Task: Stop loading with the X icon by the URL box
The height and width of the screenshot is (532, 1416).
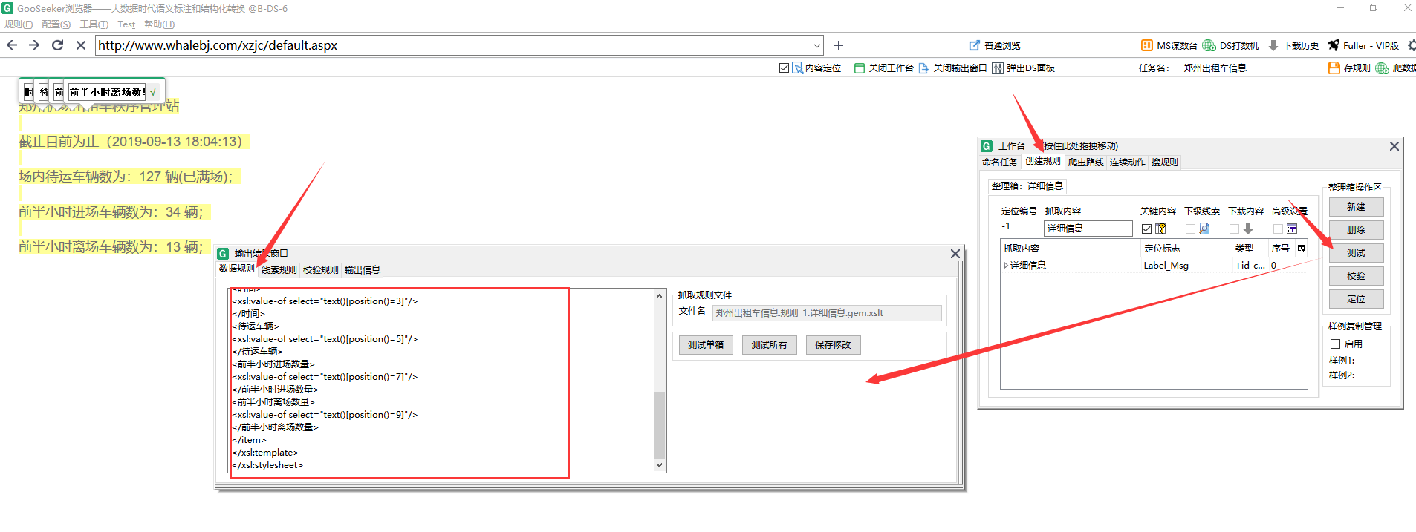Action: (81, 45)
